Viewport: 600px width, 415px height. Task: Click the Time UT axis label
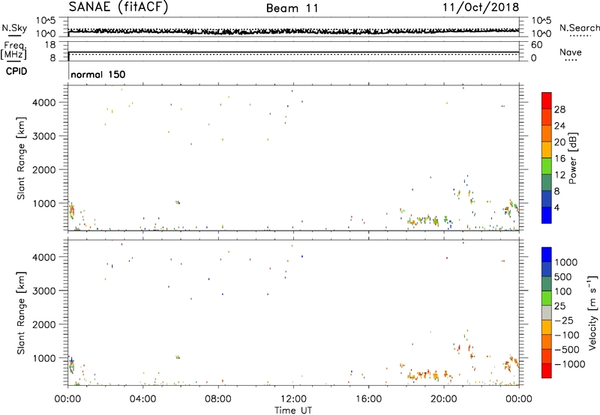(x=293, y=411)
